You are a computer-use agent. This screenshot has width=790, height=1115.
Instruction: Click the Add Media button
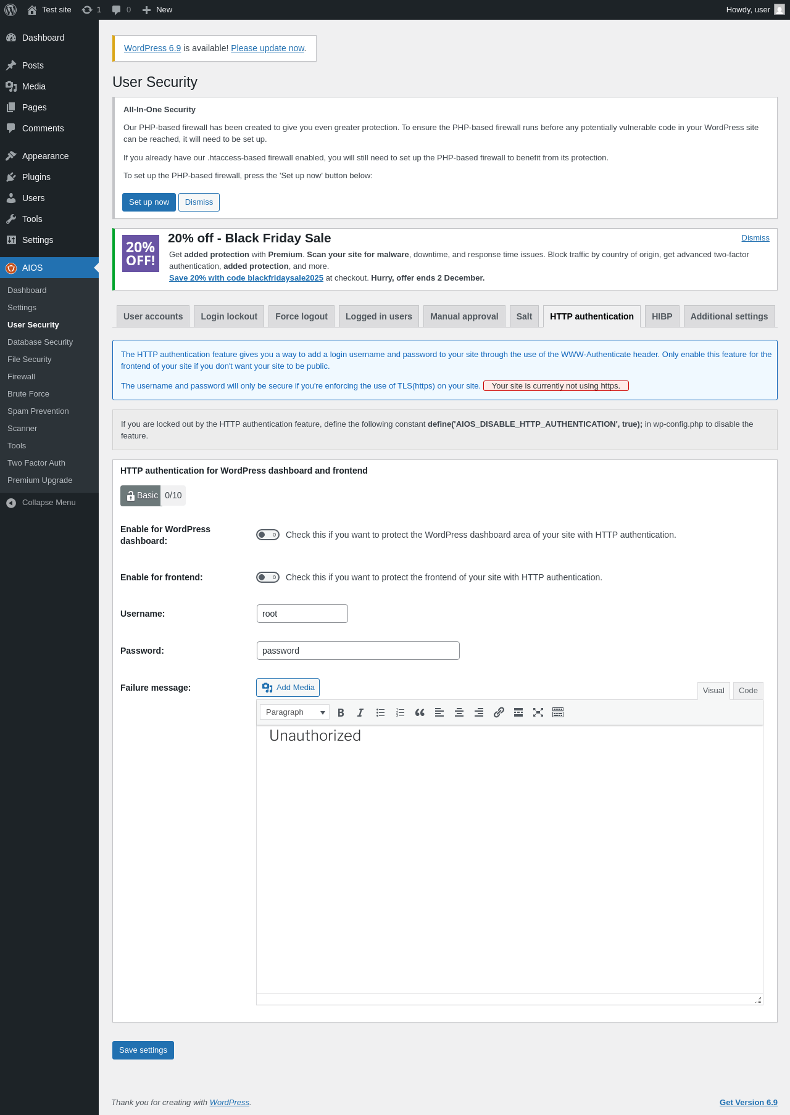click(x=288, y=688)
